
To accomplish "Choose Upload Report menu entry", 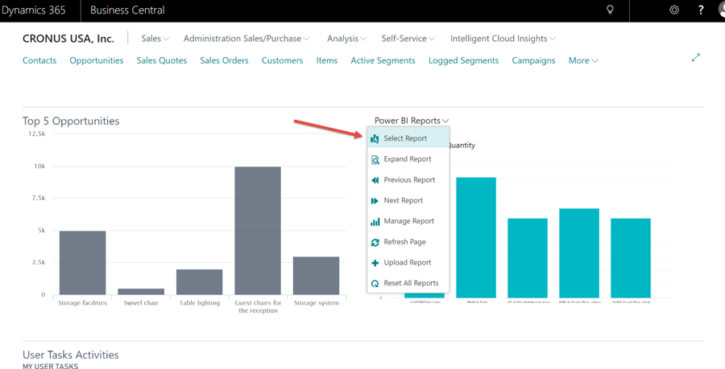I will tap(408, 263).
